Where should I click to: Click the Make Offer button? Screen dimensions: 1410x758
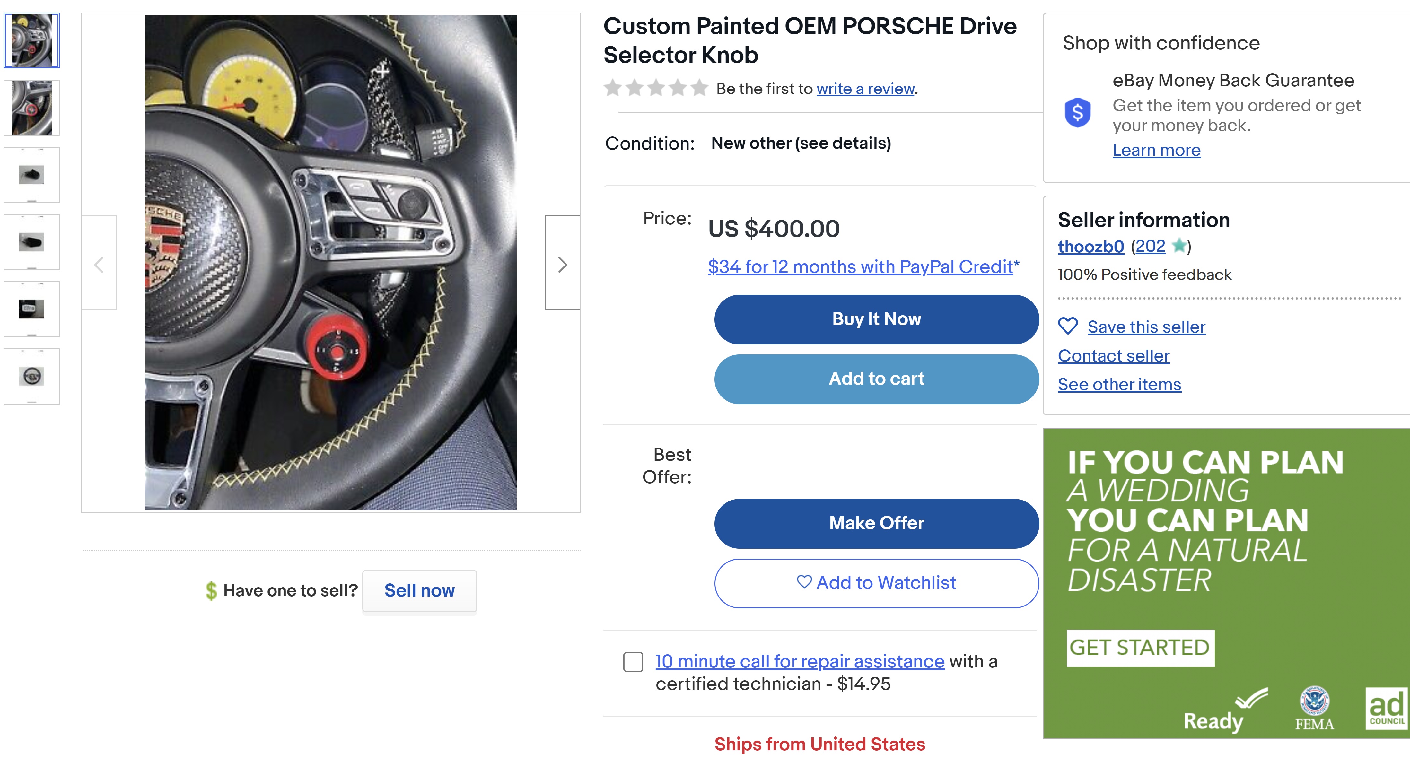876,523
